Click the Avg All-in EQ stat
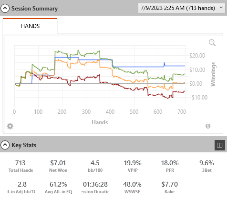227x199 pixels. click(x=58, y=188)
